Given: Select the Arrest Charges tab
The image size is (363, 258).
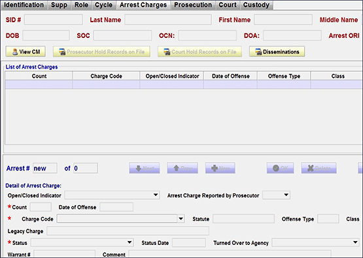Looking at the screenshot, I should point(143,5).
